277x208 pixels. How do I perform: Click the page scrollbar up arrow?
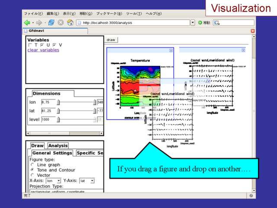point(254,36)
